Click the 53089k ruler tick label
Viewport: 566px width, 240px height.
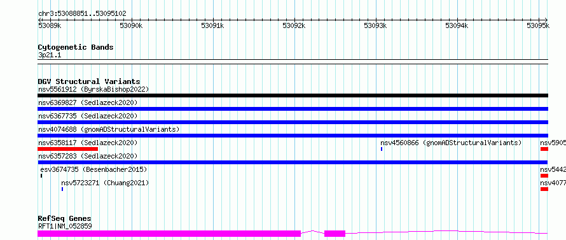coord(50,25)
